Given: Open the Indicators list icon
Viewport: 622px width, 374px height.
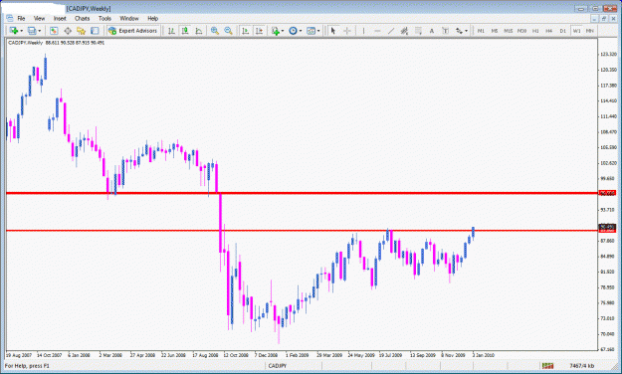Looking at the screenshot, I should pyautogui.click(x=276, y=31).
